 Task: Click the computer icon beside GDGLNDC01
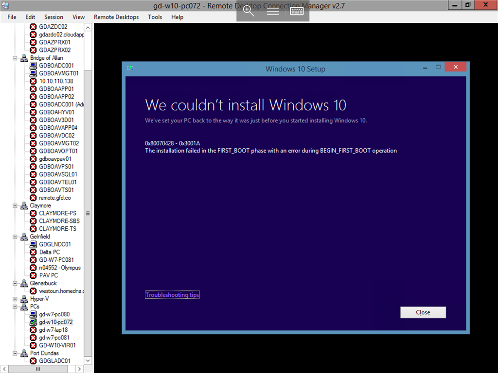33,244
